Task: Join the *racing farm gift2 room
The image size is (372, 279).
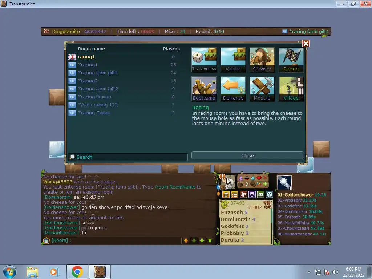Action: click(x=124, y=89)
